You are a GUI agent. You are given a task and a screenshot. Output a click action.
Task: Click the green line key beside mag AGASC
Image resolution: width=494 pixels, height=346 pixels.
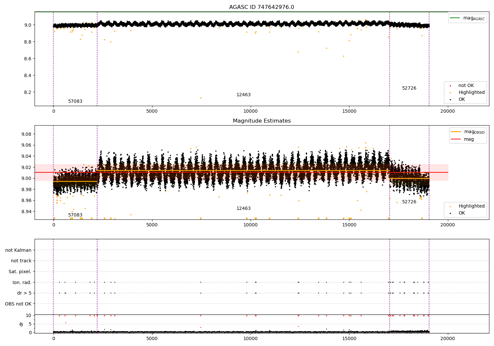click(455, 18)
